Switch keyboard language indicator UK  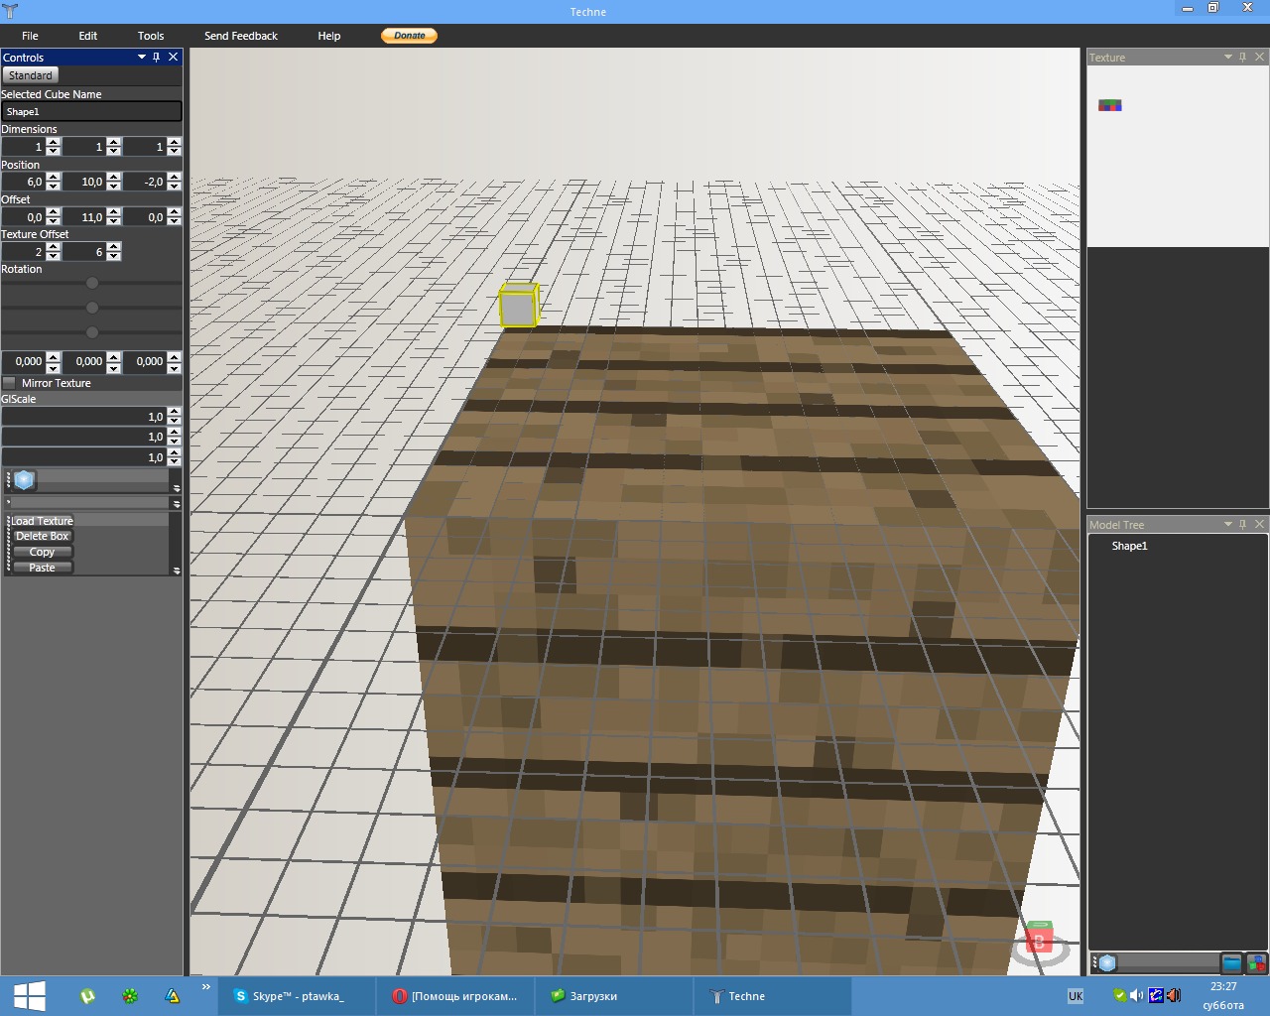coord(1076,996)
